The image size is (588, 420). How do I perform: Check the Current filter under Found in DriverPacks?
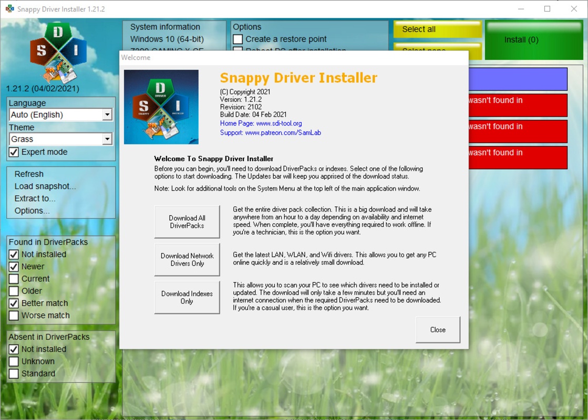[x=14, y=279]
